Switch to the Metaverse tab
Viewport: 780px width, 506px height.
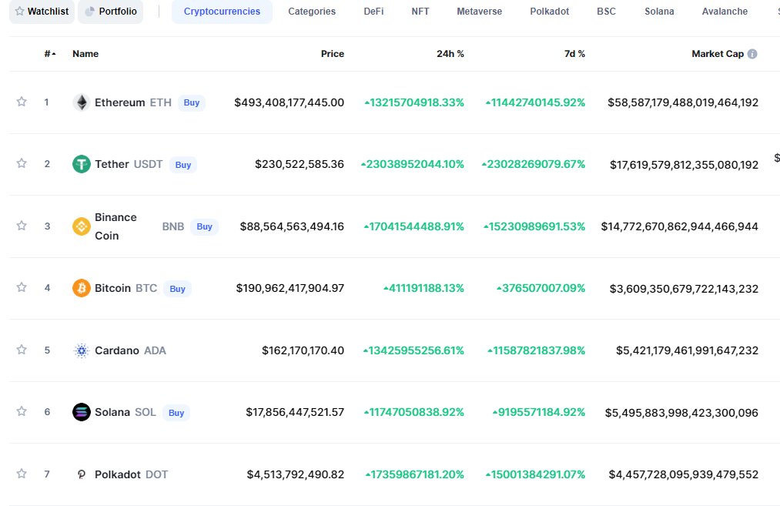480,11
